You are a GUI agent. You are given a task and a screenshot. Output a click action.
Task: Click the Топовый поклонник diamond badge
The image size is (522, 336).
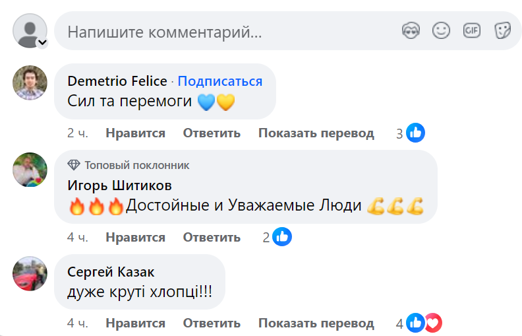click(74, 165)
